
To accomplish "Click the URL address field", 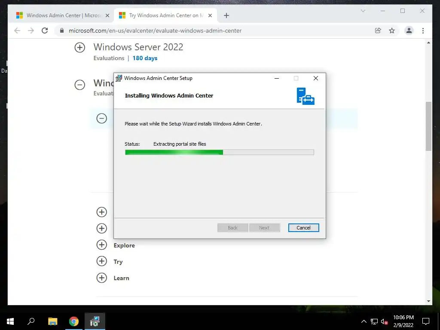I will 155,31.
